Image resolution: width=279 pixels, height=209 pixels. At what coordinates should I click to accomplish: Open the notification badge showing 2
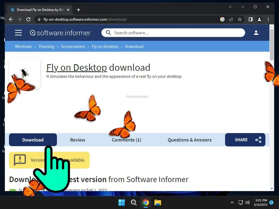coord(271,202)
